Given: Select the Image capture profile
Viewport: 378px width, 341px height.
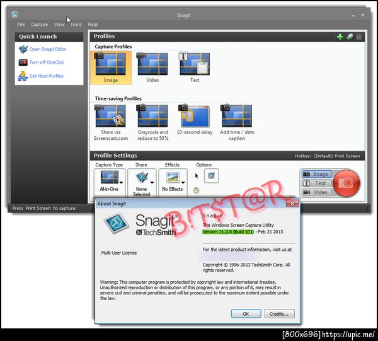Looking at the screenshot, I should click(111, 67).
